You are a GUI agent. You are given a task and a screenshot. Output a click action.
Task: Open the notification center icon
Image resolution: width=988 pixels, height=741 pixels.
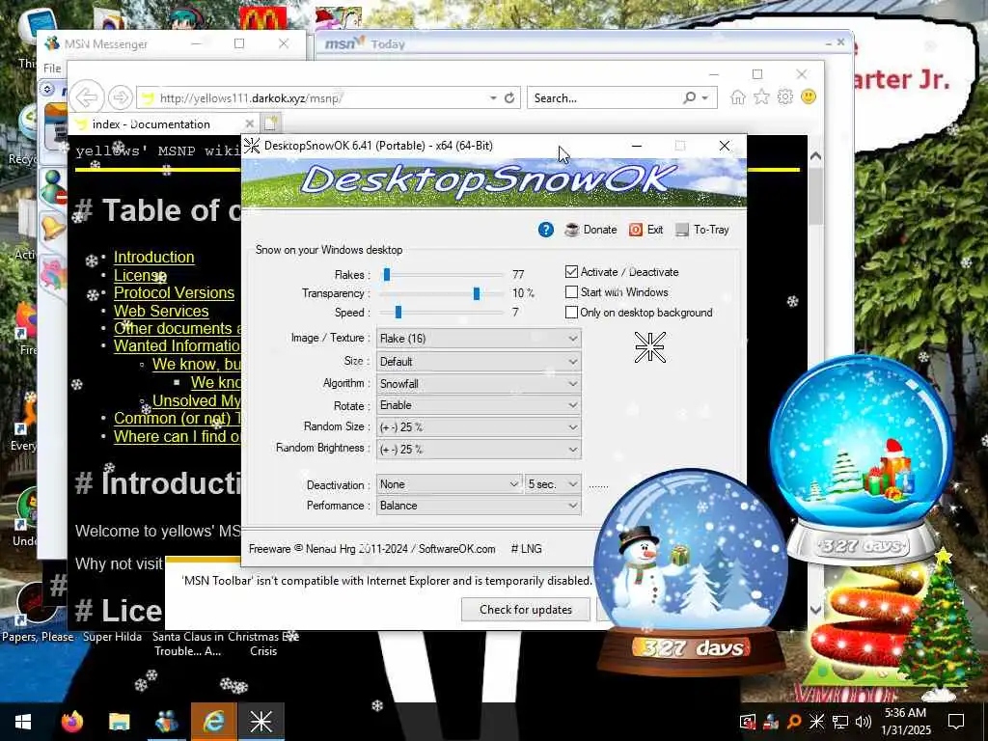[956, 722]
